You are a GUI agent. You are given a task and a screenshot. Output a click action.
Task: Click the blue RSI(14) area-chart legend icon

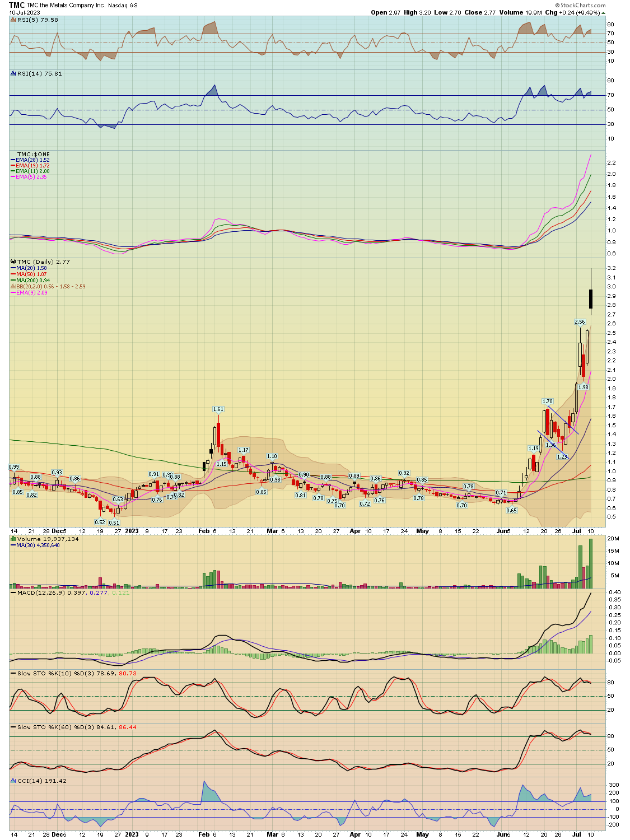pos(13,73)
